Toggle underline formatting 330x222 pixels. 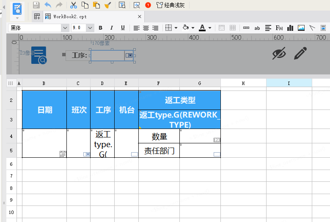click(123, 28)
